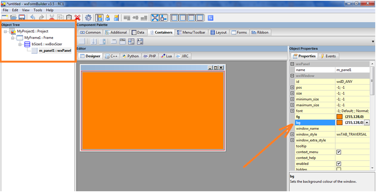Open the Component Palette overflow arrow

tap(373, 41)
